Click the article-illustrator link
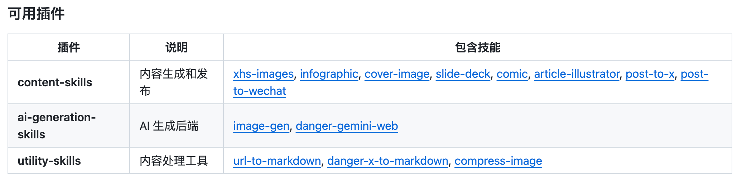Image resolution: width=742 pixels, height=184 pixels. (x=577, y=74)
